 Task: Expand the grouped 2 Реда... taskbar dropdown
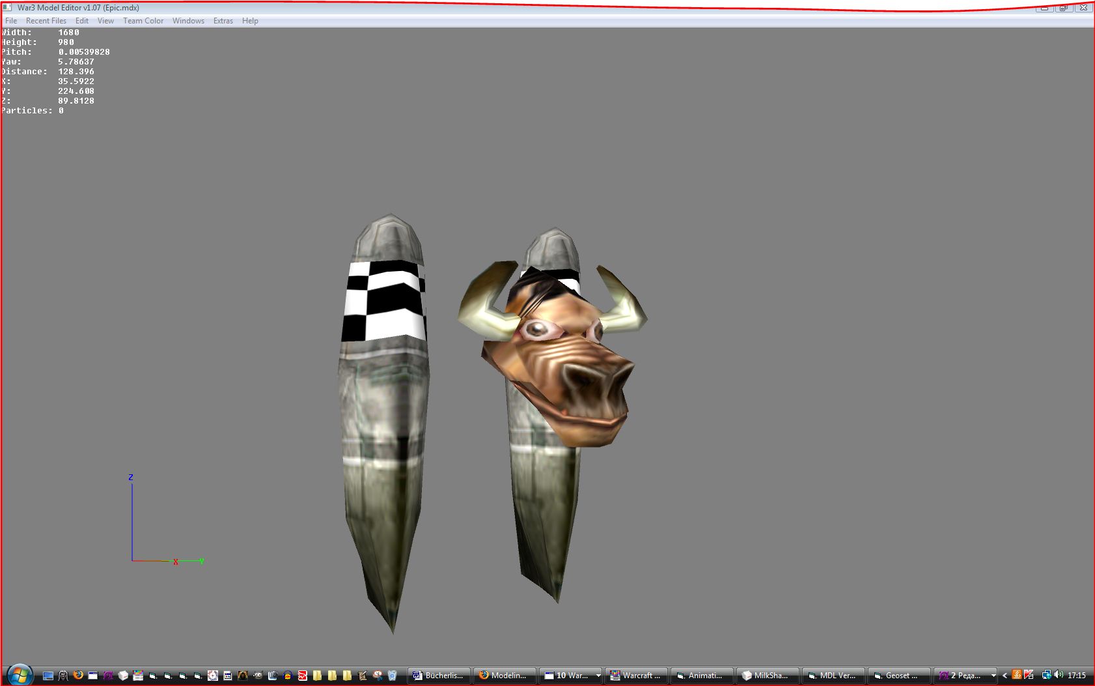pyautogui.click(x=993, y=676)
